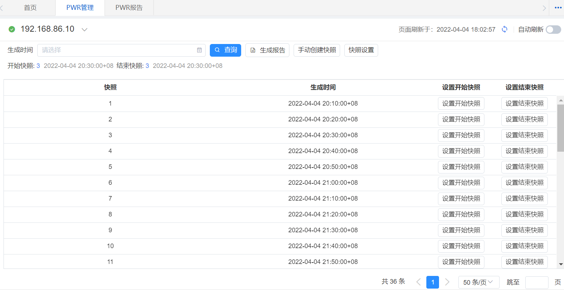Set snapshot 8 as start snapshot
The height and width of the screenshot is (290, 564).
[x=461, y=214]
